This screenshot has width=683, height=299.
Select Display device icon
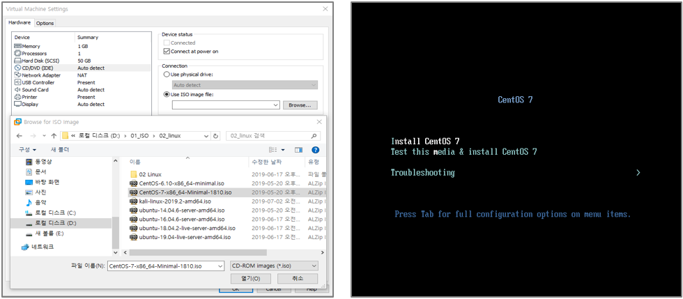(x=18, y=104)
